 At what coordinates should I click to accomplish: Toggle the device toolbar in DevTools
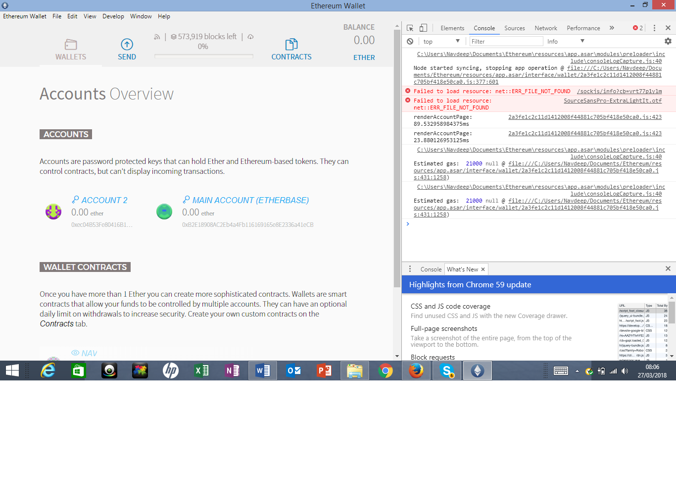tap(422, 28)
